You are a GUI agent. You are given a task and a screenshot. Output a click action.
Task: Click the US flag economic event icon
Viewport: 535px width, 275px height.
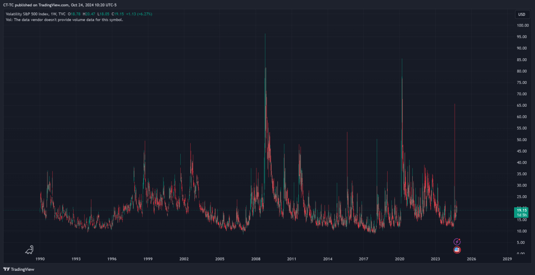click(x=457, y=250)
